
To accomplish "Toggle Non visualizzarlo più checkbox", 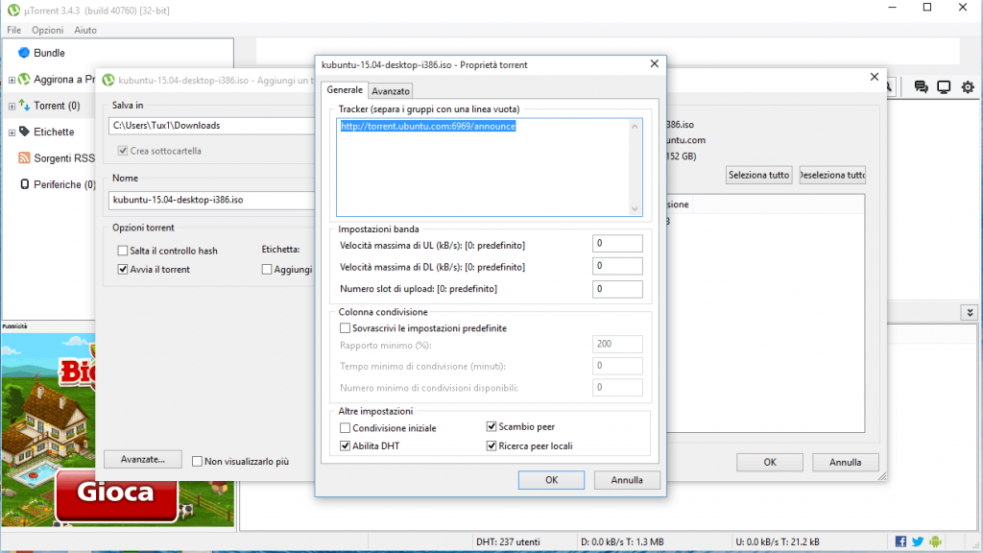I will point(198,462).
